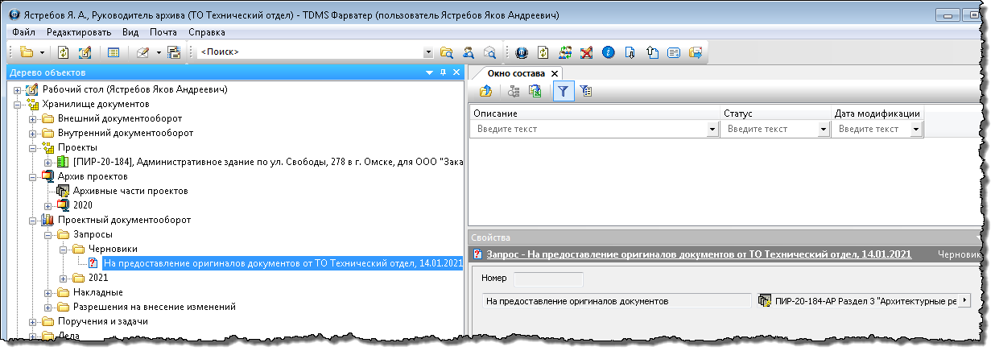Expand the 2021 folder under Запросы
The width and height of the screenshot is (995, 351).
click(x=62, y=278)
